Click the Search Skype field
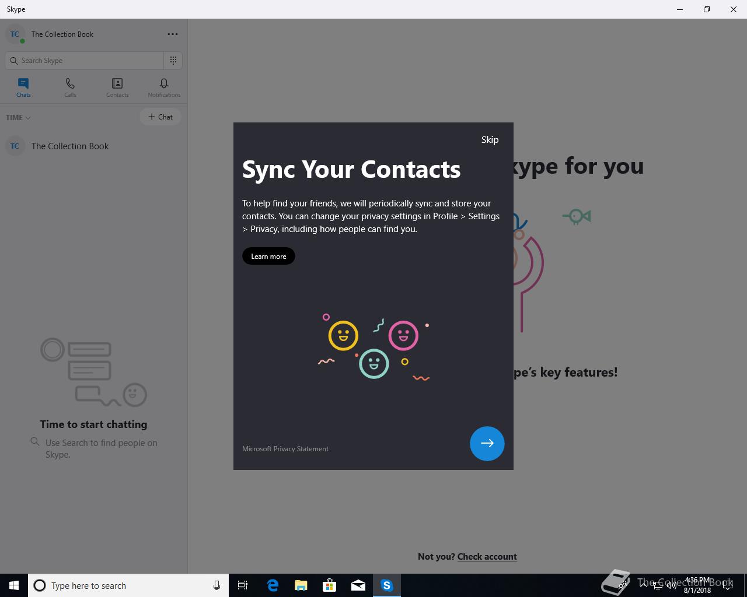The width and height of the screenshot is (747, 597). (x=85, y=61)
